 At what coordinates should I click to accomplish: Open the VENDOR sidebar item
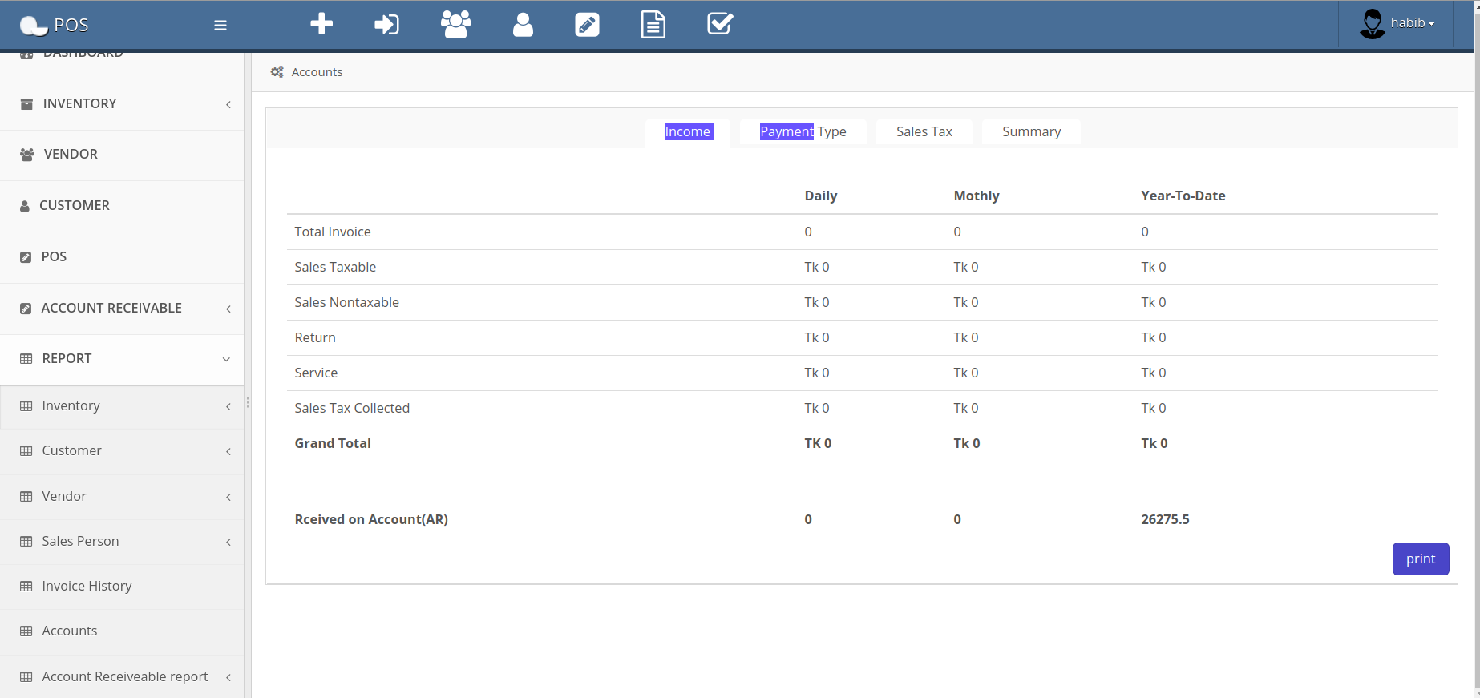pyautogui.click(x=71, y=155)
